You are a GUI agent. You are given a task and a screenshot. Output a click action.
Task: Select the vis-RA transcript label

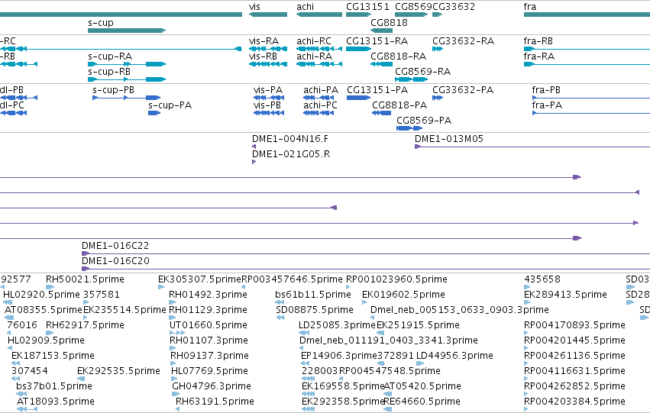click(x=264, y=41)
